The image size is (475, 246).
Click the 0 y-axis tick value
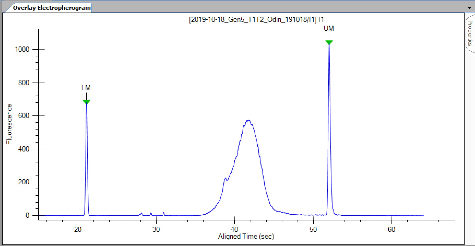27,215
